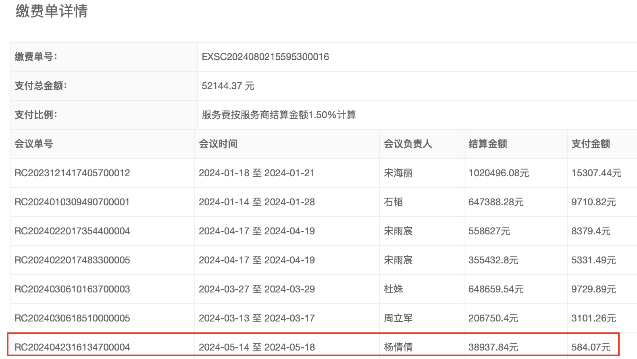Open meeting order RC2024030610163700003

tap(72, 289)
